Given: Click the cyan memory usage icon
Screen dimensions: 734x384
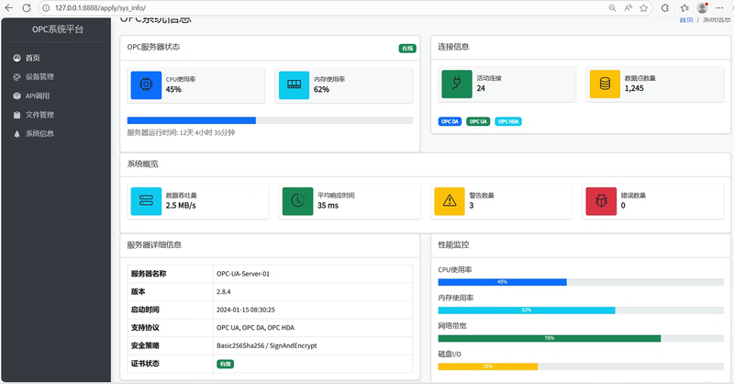Looking at the screenshot, I should (294, 85).
